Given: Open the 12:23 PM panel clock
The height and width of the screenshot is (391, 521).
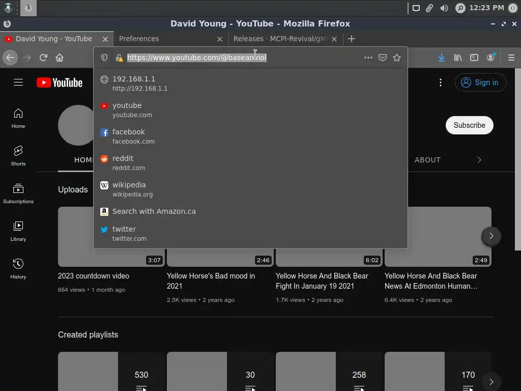Looking at the screenshot, I should pyautogui.click(x=486, y=8).
